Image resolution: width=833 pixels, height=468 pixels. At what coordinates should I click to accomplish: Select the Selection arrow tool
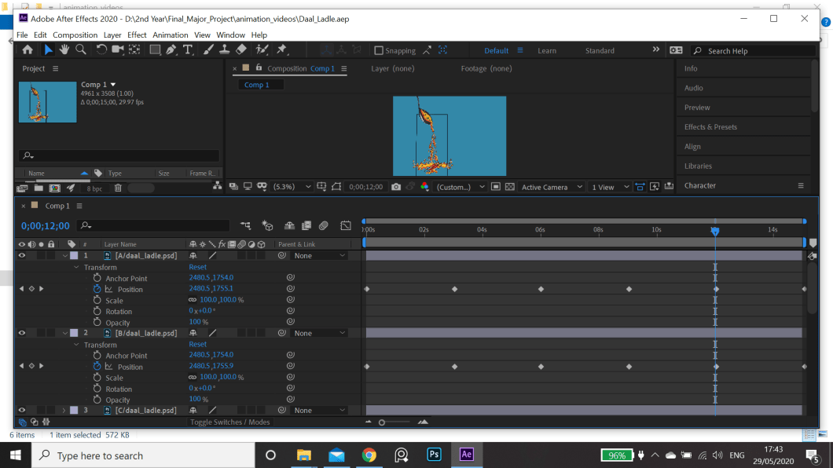(48, 50)
